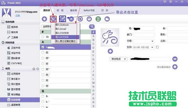The image size is (188, 108).
Task: Switch to the 日历 tab
Action: [105, 10]
